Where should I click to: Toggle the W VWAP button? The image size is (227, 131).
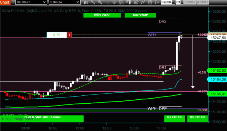click(x=203, y=2)
